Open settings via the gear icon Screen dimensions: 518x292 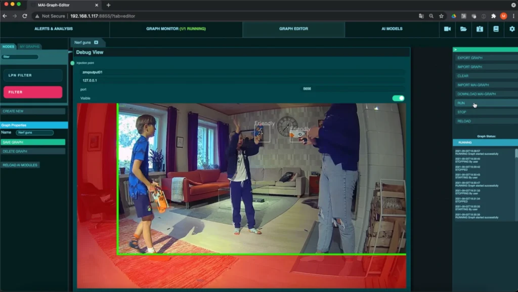pyautogui.click(x=511, y=29)
